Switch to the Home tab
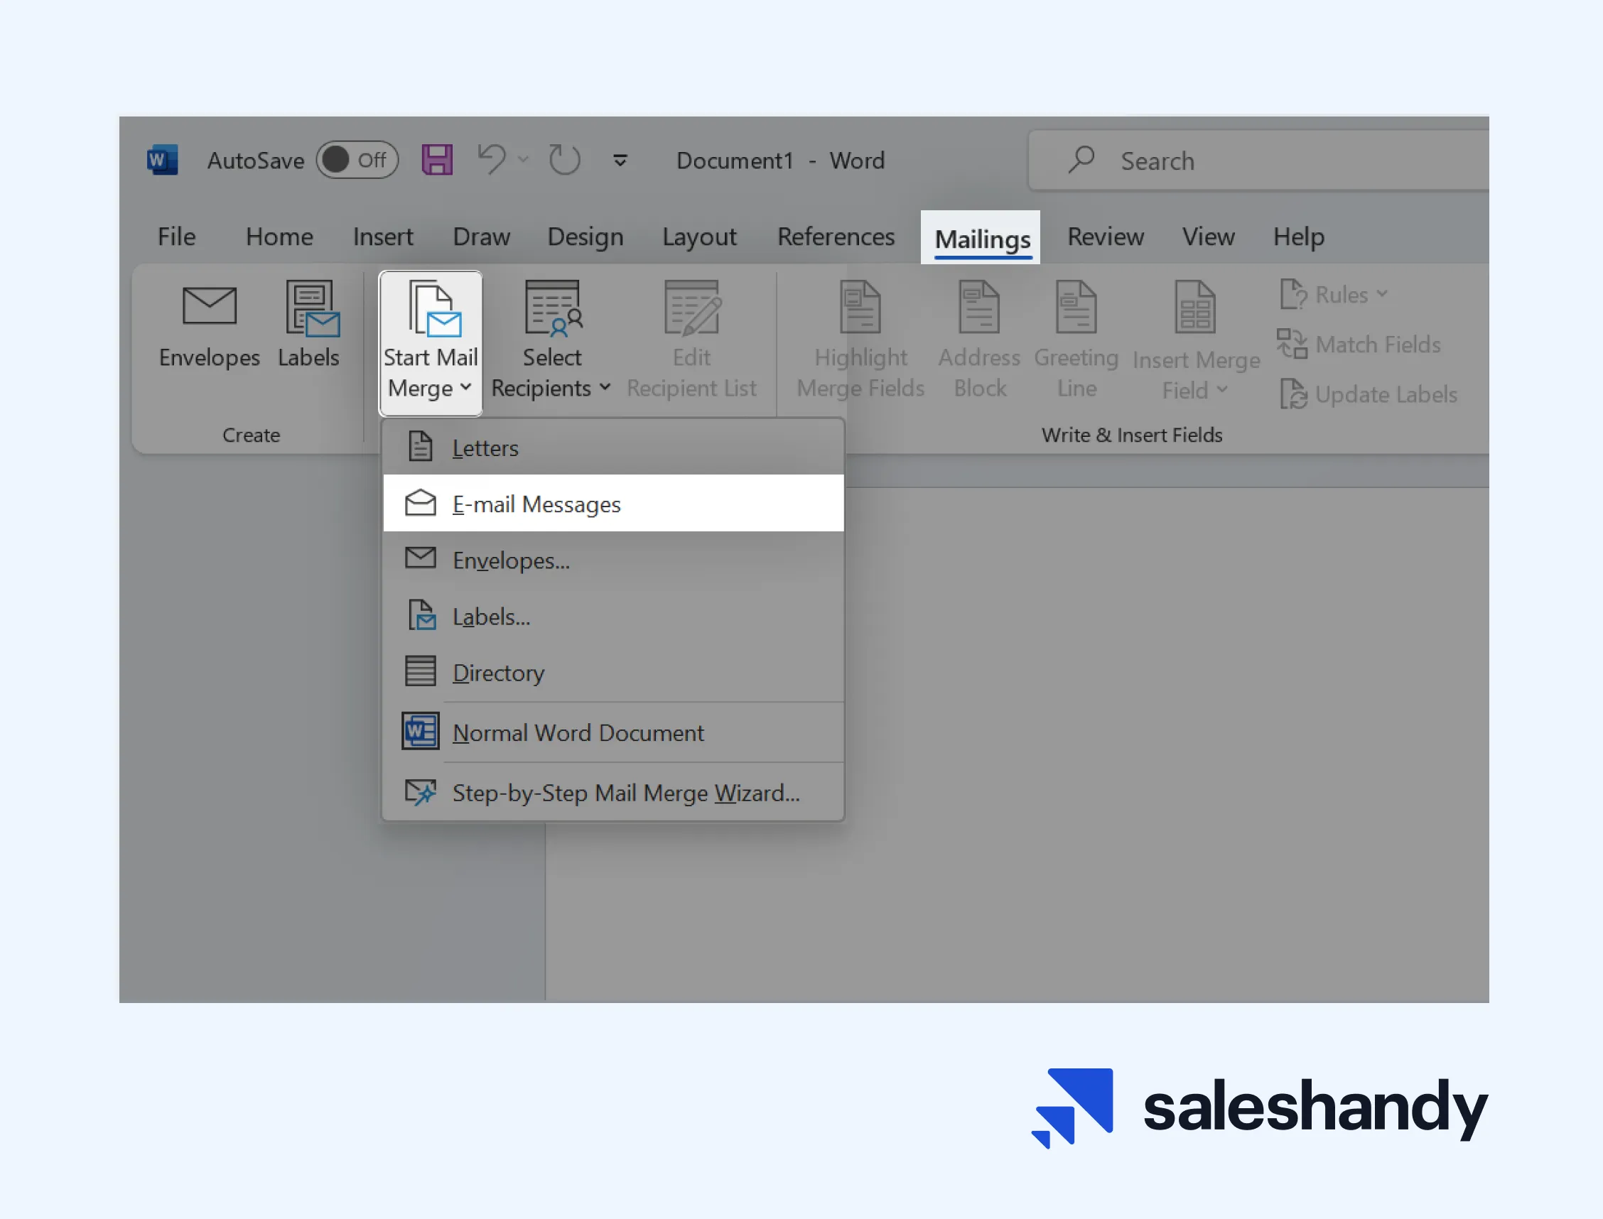This screenshot has width=1603, height=1219. (279, 237)
